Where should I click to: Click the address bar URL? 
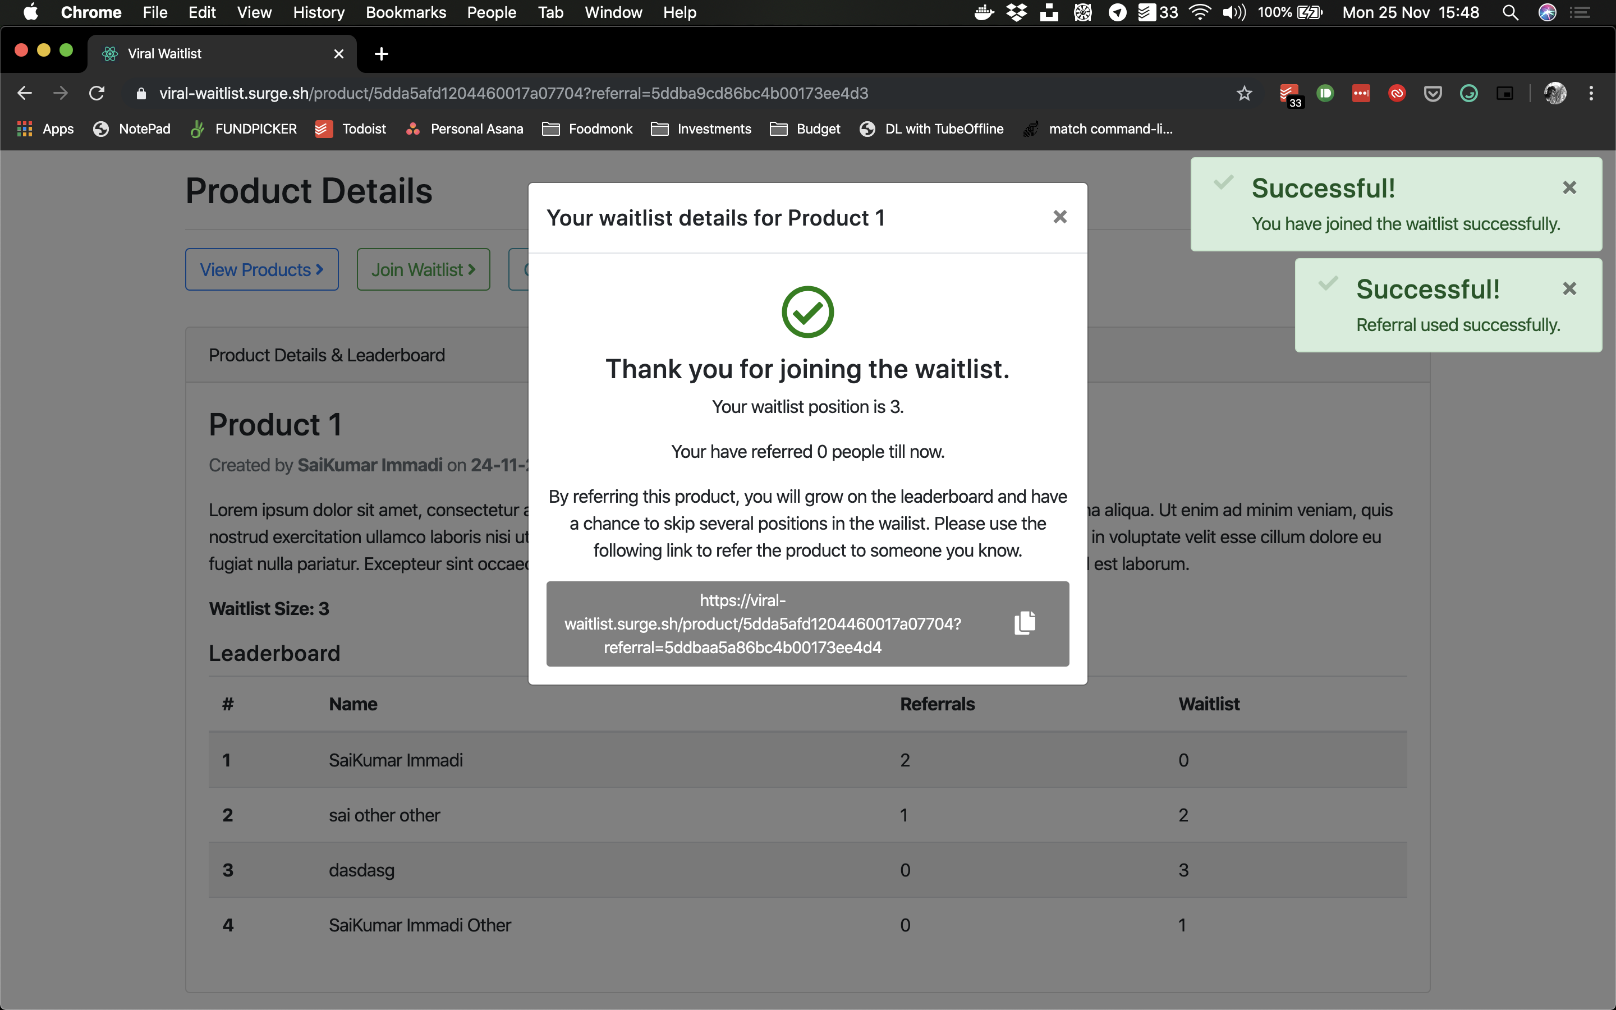[513, 94]
